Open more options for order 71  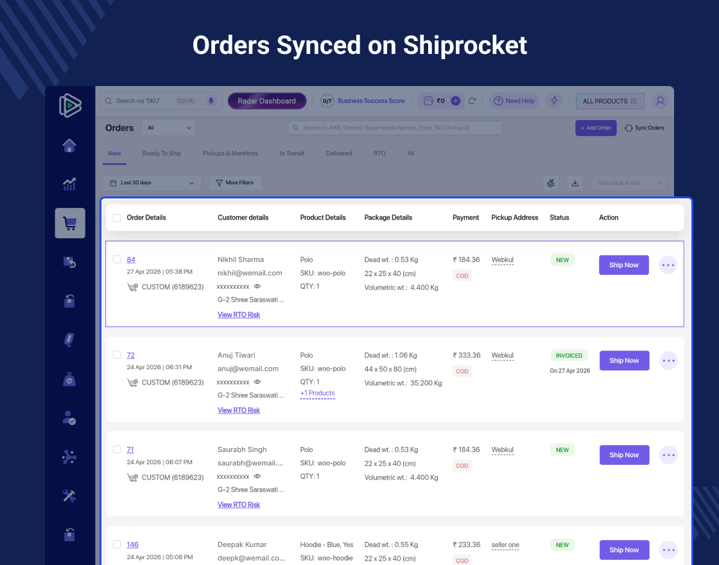click(668, 455)
